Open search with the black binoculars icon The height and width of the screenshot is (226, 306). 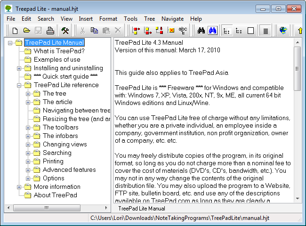click(x=201, y=31)
